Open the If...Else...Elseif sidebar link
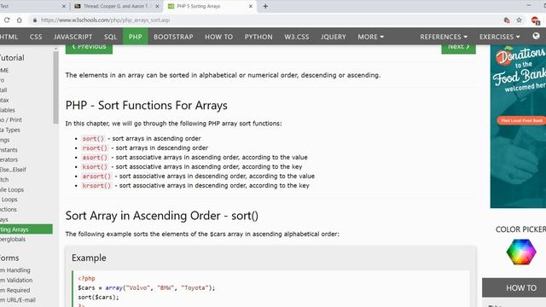This screenshot has width=546, height=307. coord(13,170)
